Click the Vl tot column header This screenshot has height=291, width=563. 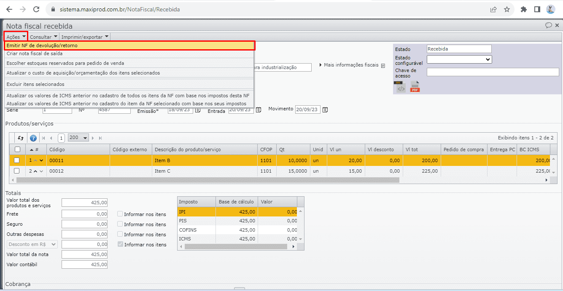point(422,150)
